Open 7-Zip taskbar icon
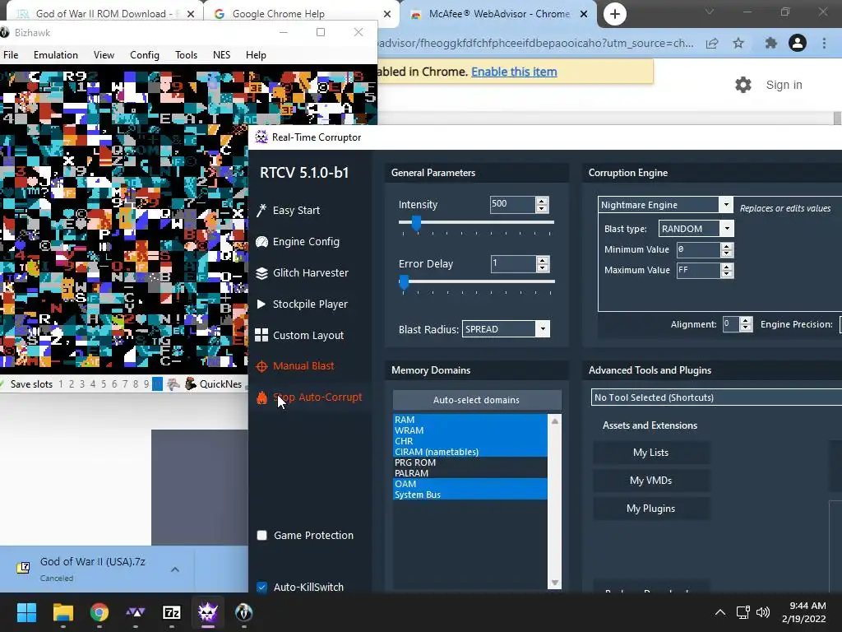 click(x=171, y=612)
